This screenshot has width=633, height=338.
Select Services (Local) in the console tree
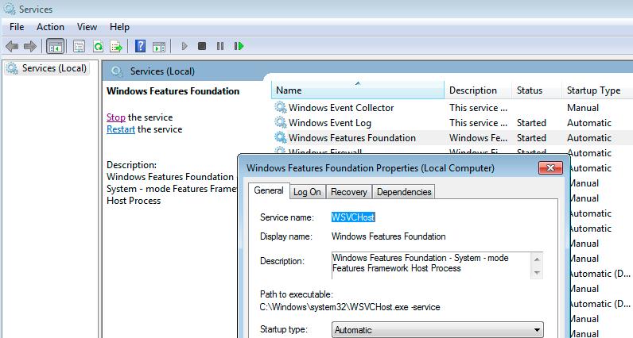[x=54, y=68]
